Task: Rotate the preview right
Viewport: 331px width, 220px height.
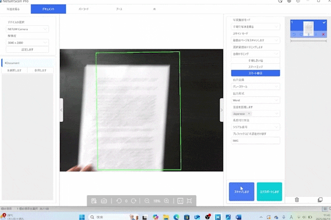Action: [134, 201]
